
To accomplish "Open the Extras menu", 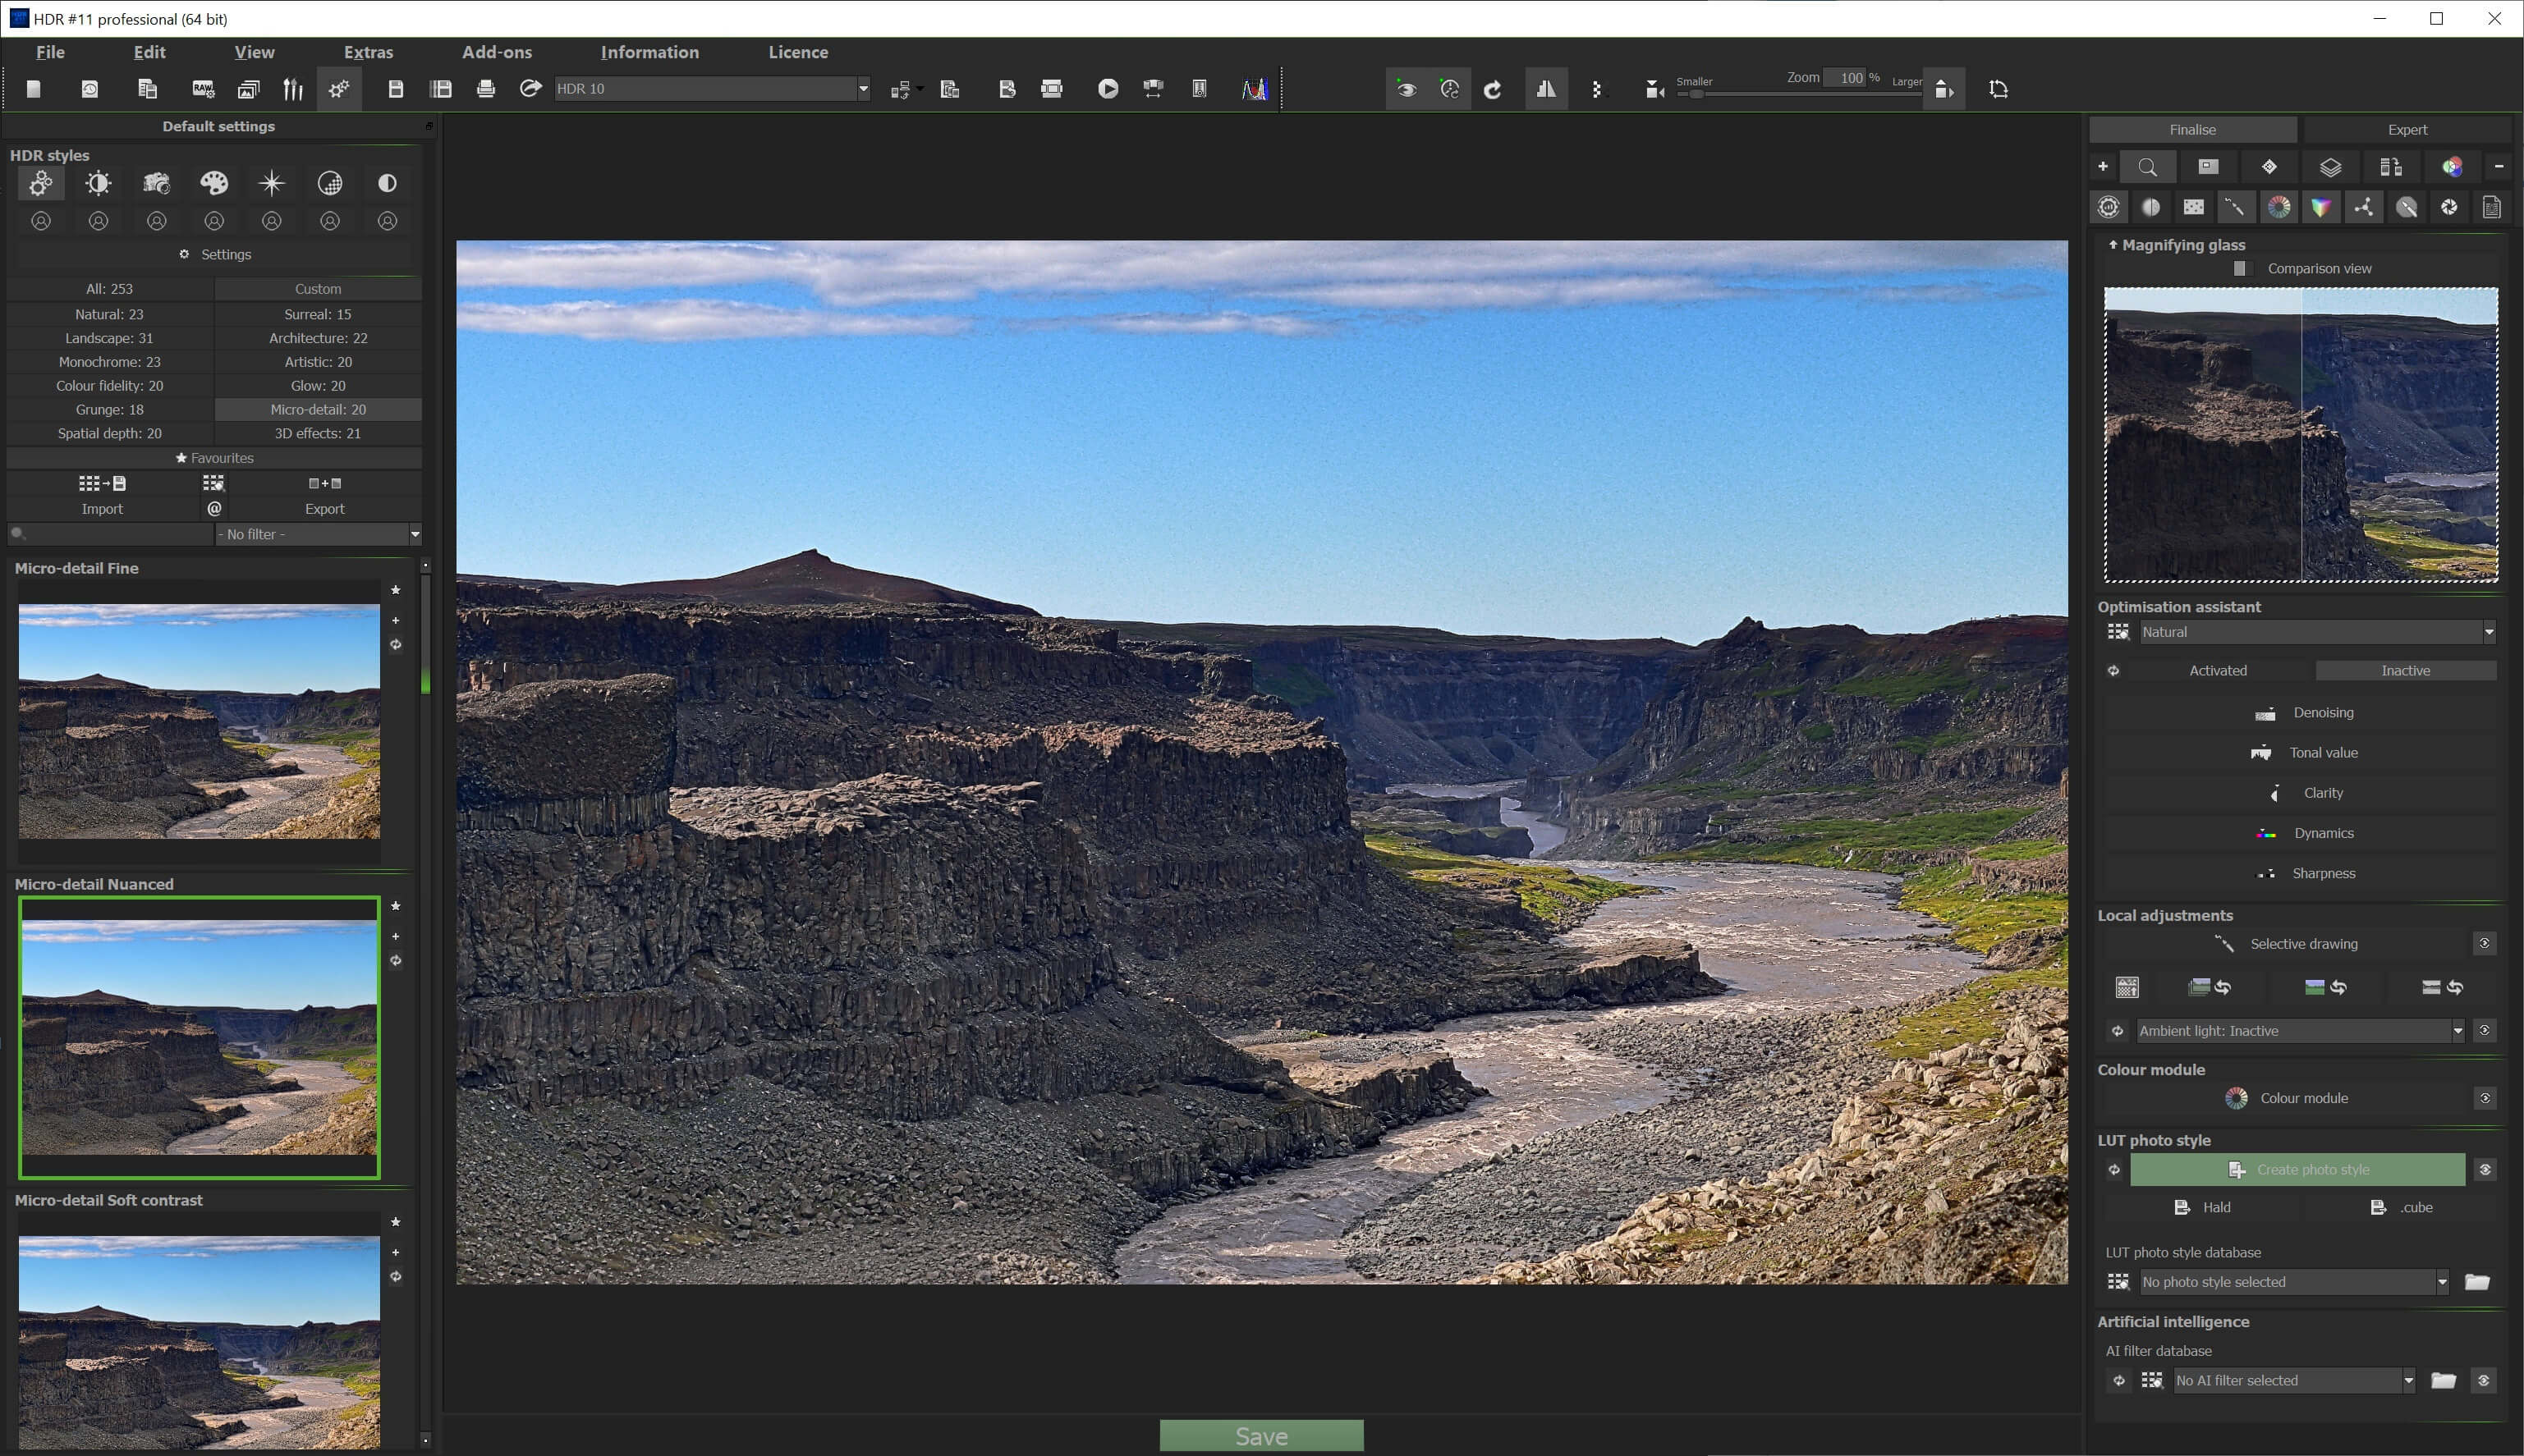I will [x=368, y=52].
